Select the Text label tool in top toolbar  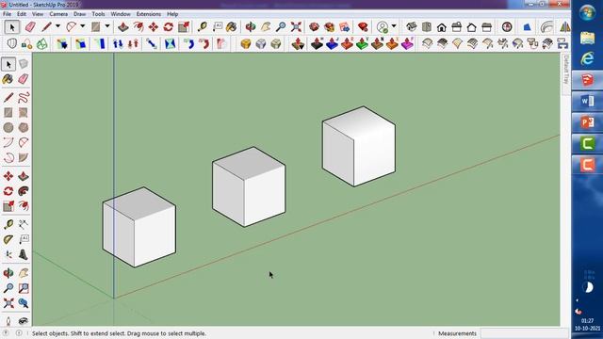(x=218, y=27)
